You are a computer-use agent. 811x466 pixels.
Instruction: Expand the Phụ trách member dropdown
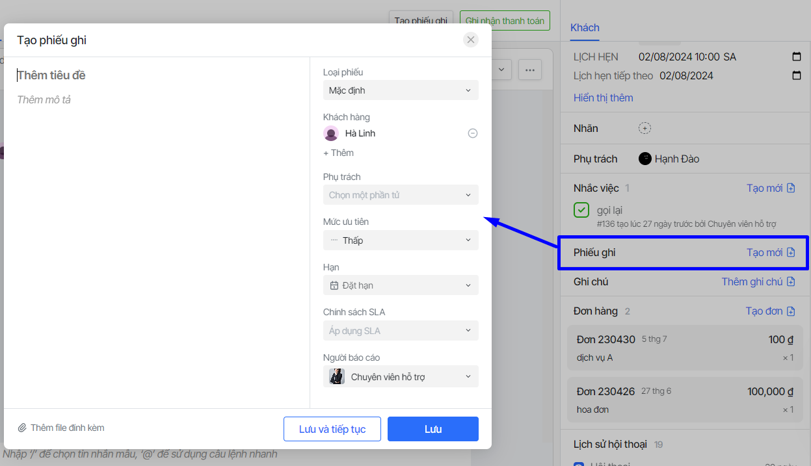(x=400, y=195)
